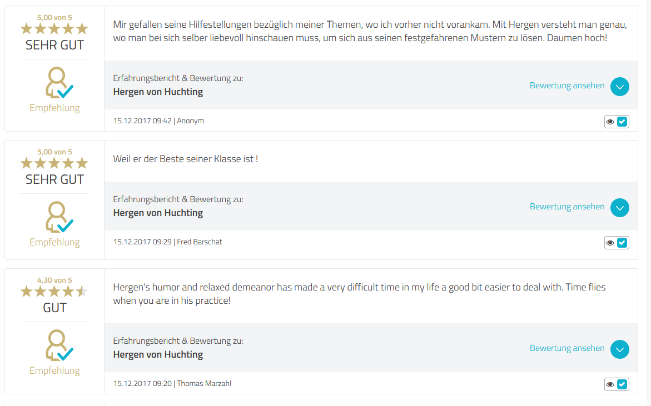Expand Fred Barschat's review with the chevron button
The height and width of the screenshot is (406, 651).
click(x=620, y=208)
